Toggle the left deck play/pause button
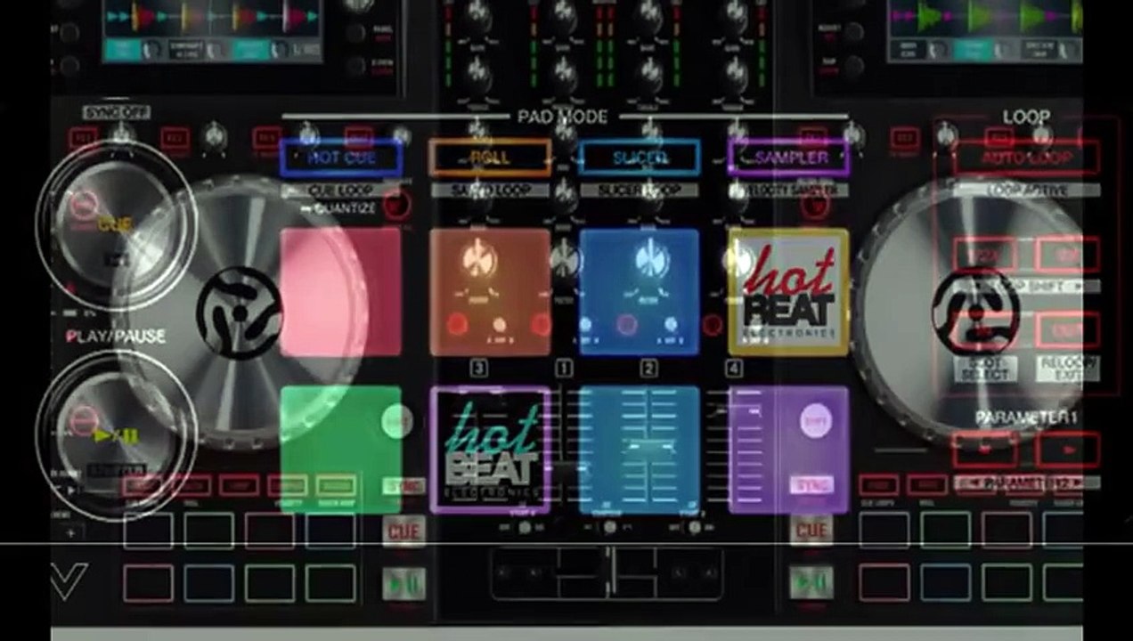 405,582
